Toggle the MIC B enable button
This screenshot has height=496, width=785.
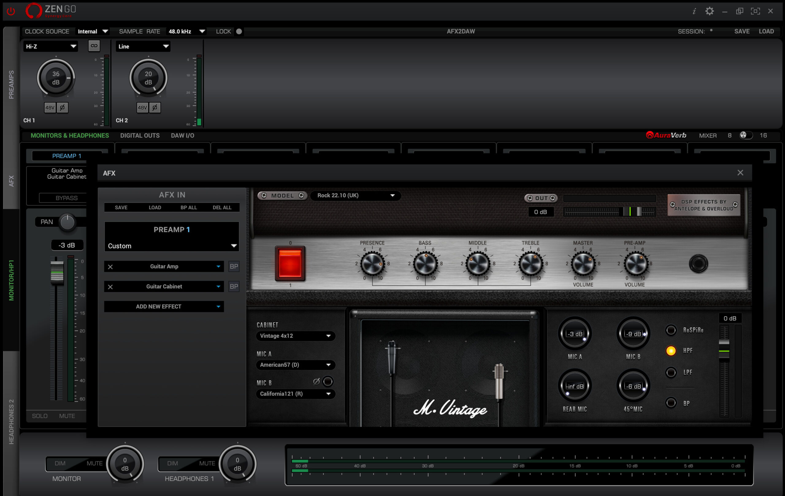tap(328, 382)
